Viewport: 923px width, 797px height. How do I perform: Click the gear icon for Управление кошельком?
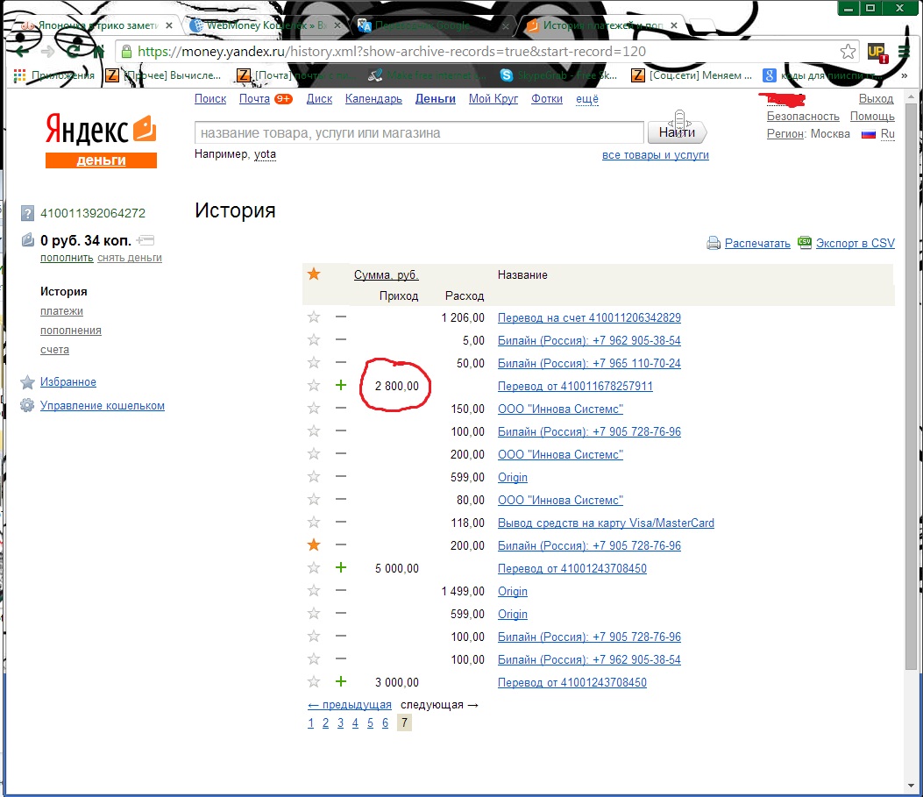click(27, 406)
